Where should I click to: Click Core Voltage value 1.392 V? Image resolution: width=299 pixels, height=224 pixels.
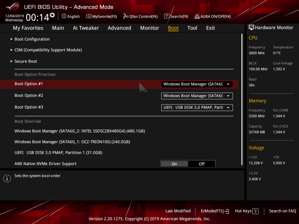click(279, 69)
